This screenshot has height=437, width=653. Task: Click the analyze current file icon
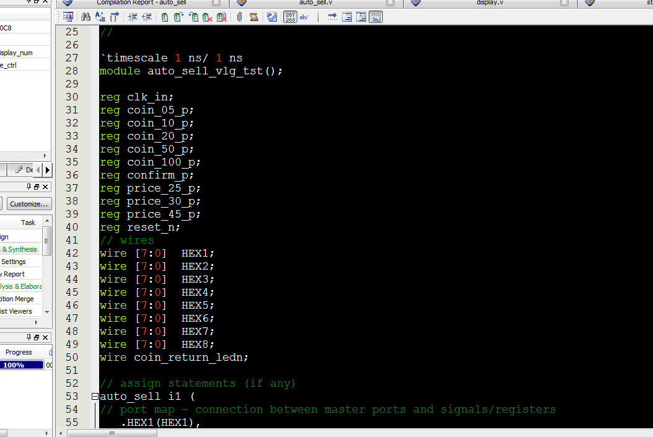coord(272,17)
